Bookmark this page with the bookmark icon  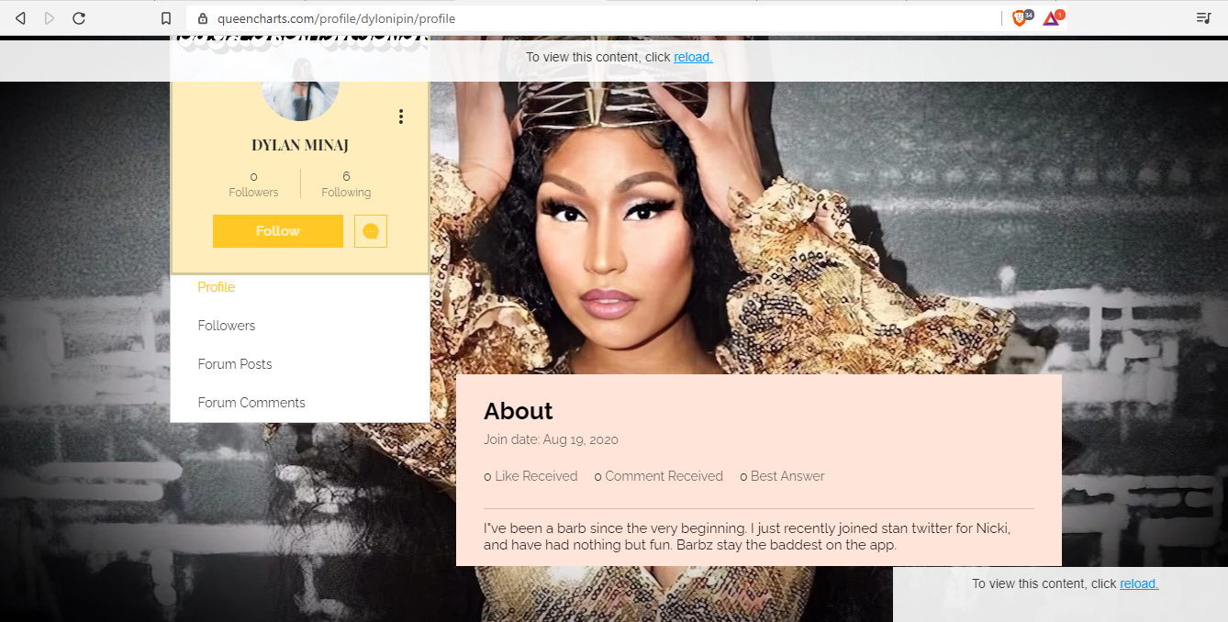click(x=166, y=18)
